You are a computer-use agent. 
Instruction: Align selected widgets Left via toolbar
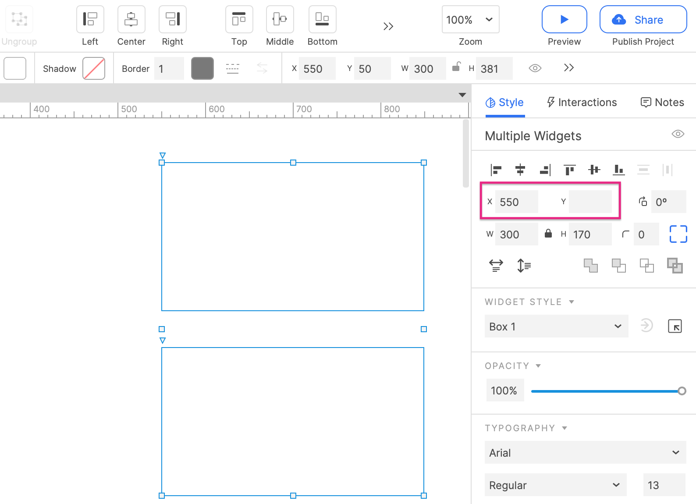pyautogui.click(x=90, y=19)
